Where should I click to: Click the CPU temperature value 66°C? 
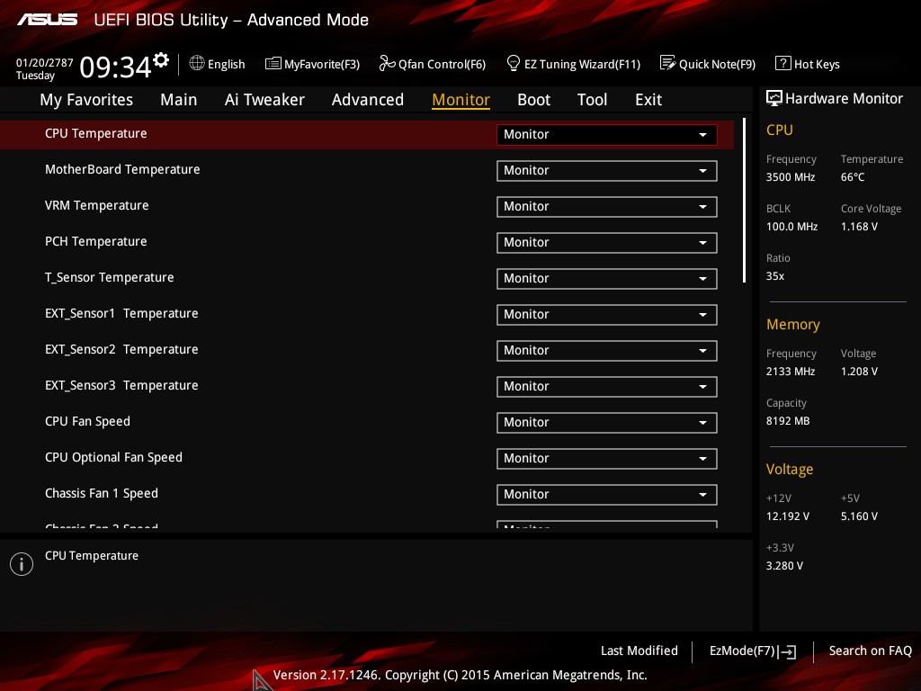pyautogui.click(x=853, y=177)
